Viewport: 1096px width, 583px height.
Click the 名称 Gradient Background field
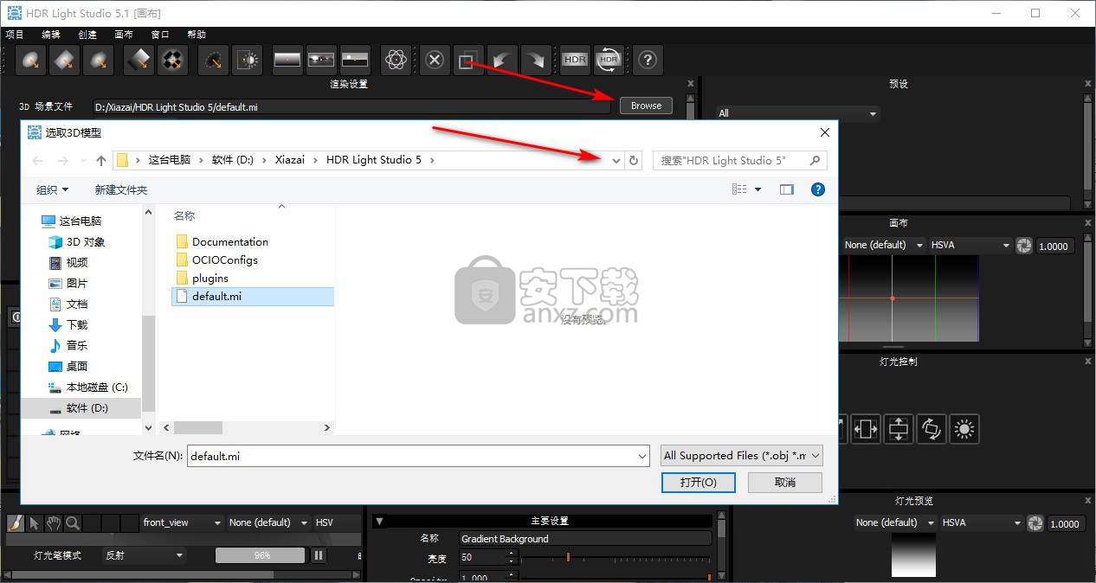pyautogui.click(x=584, y=538)
